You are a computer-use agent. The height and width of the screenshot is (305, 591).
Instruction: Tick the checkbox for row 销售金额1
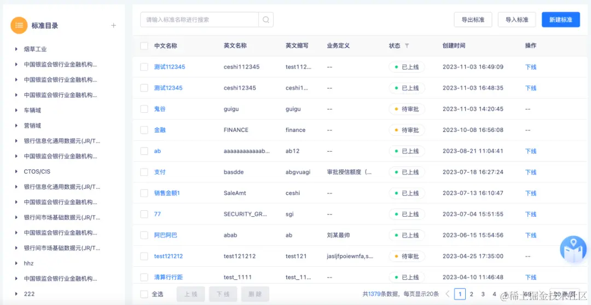pyautogui.click(x=144, y=193)
